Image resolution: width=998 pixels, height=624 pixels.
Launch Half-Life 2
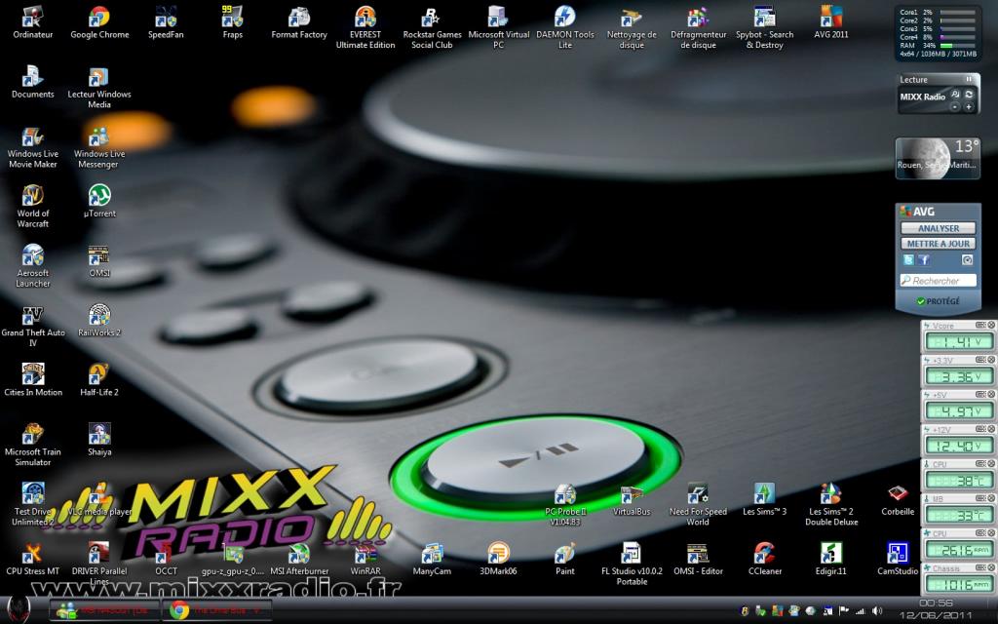click(99, 380)
